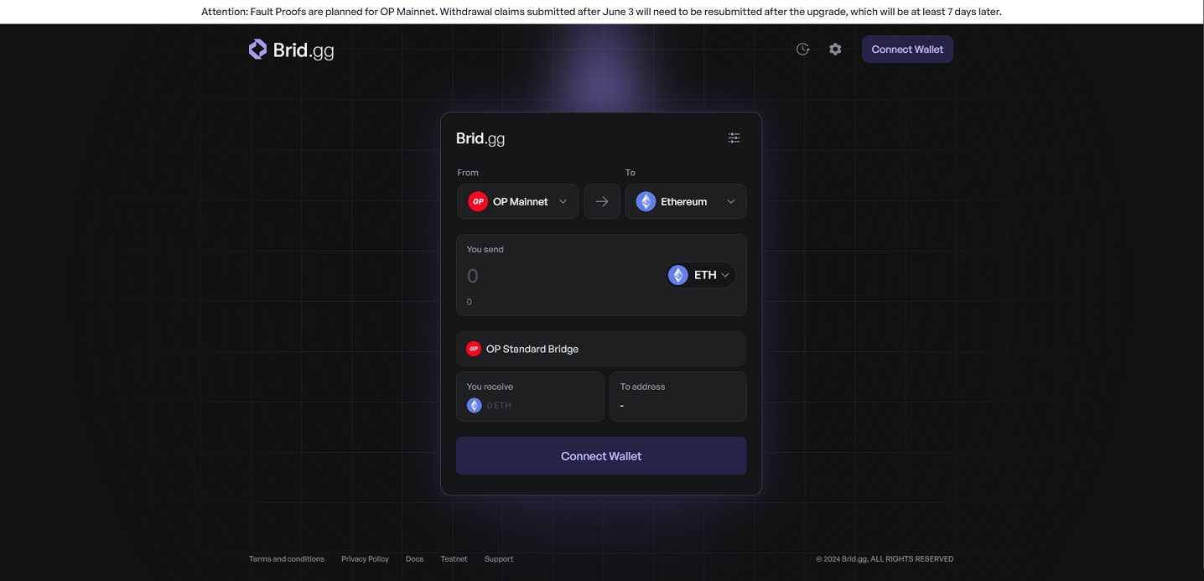
Task: Click the Fault Proofs attention banner text
Action: (602, 12)
